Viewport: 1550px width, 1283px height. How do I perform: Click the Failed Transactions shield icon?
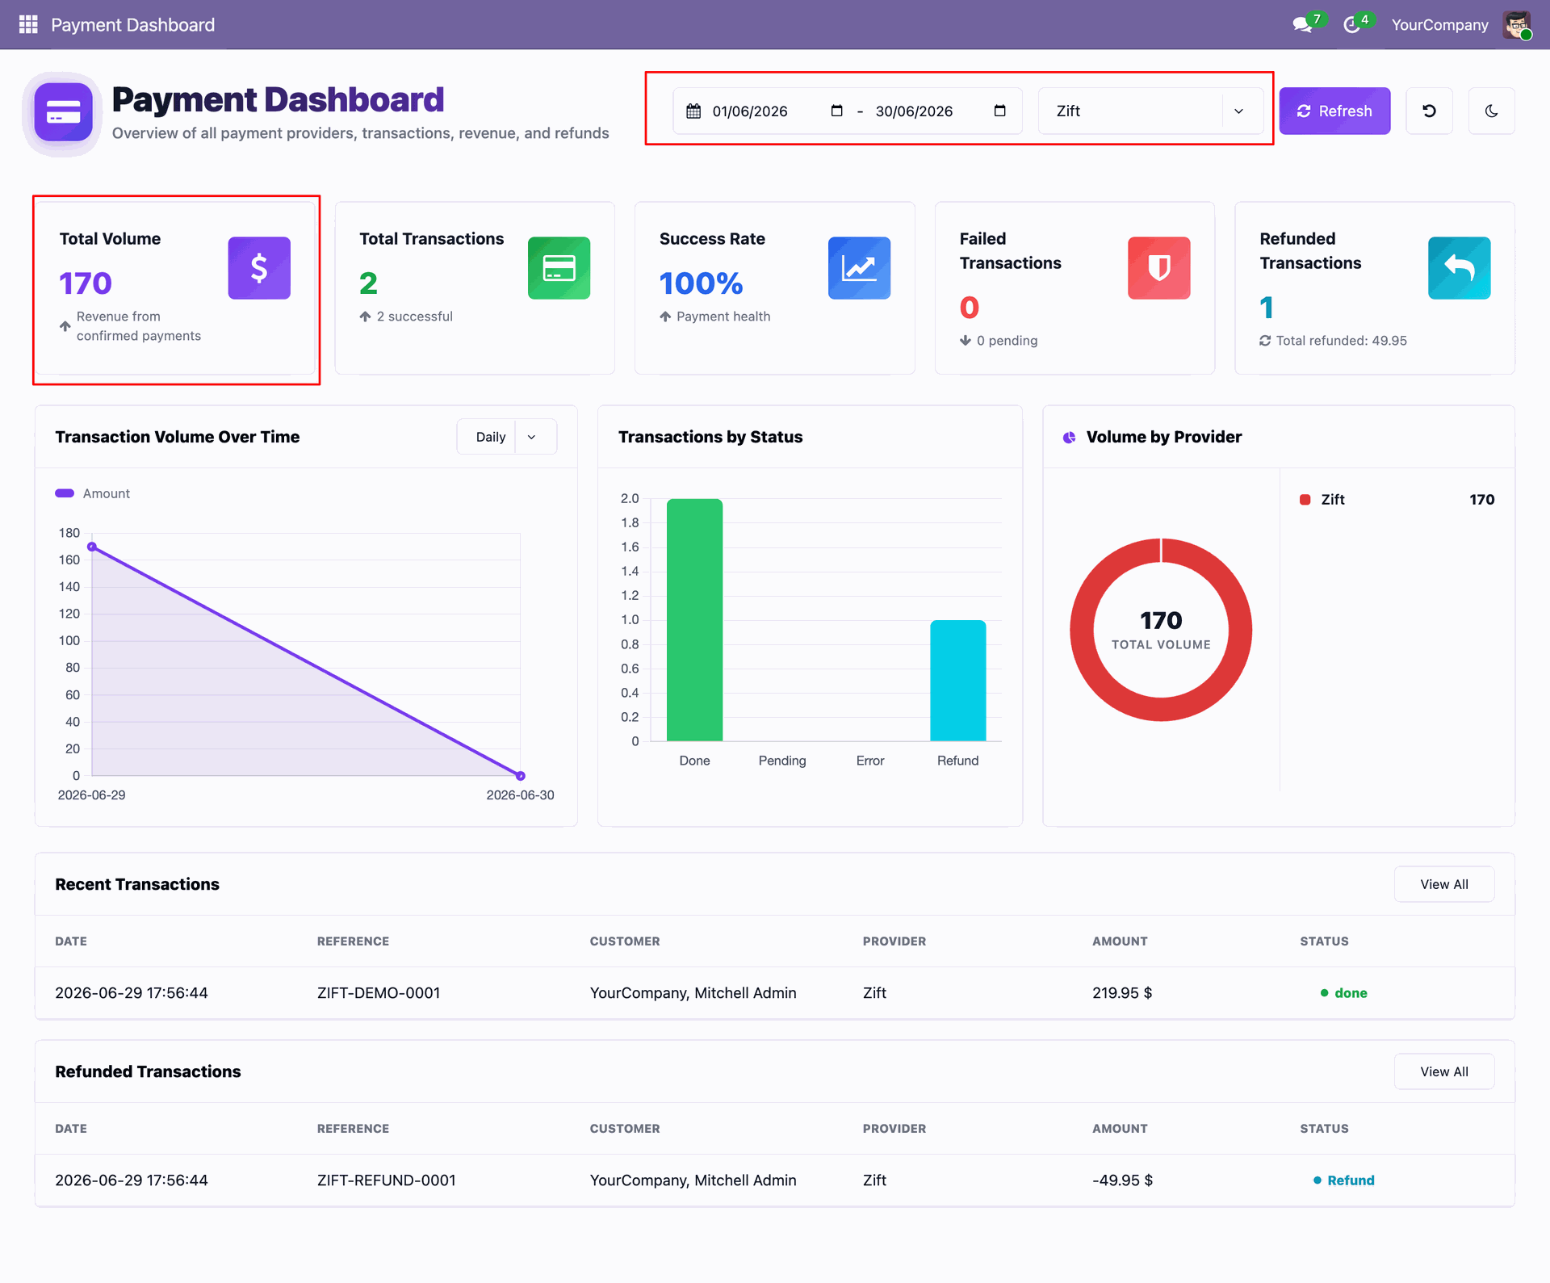tap(1158, 268)
